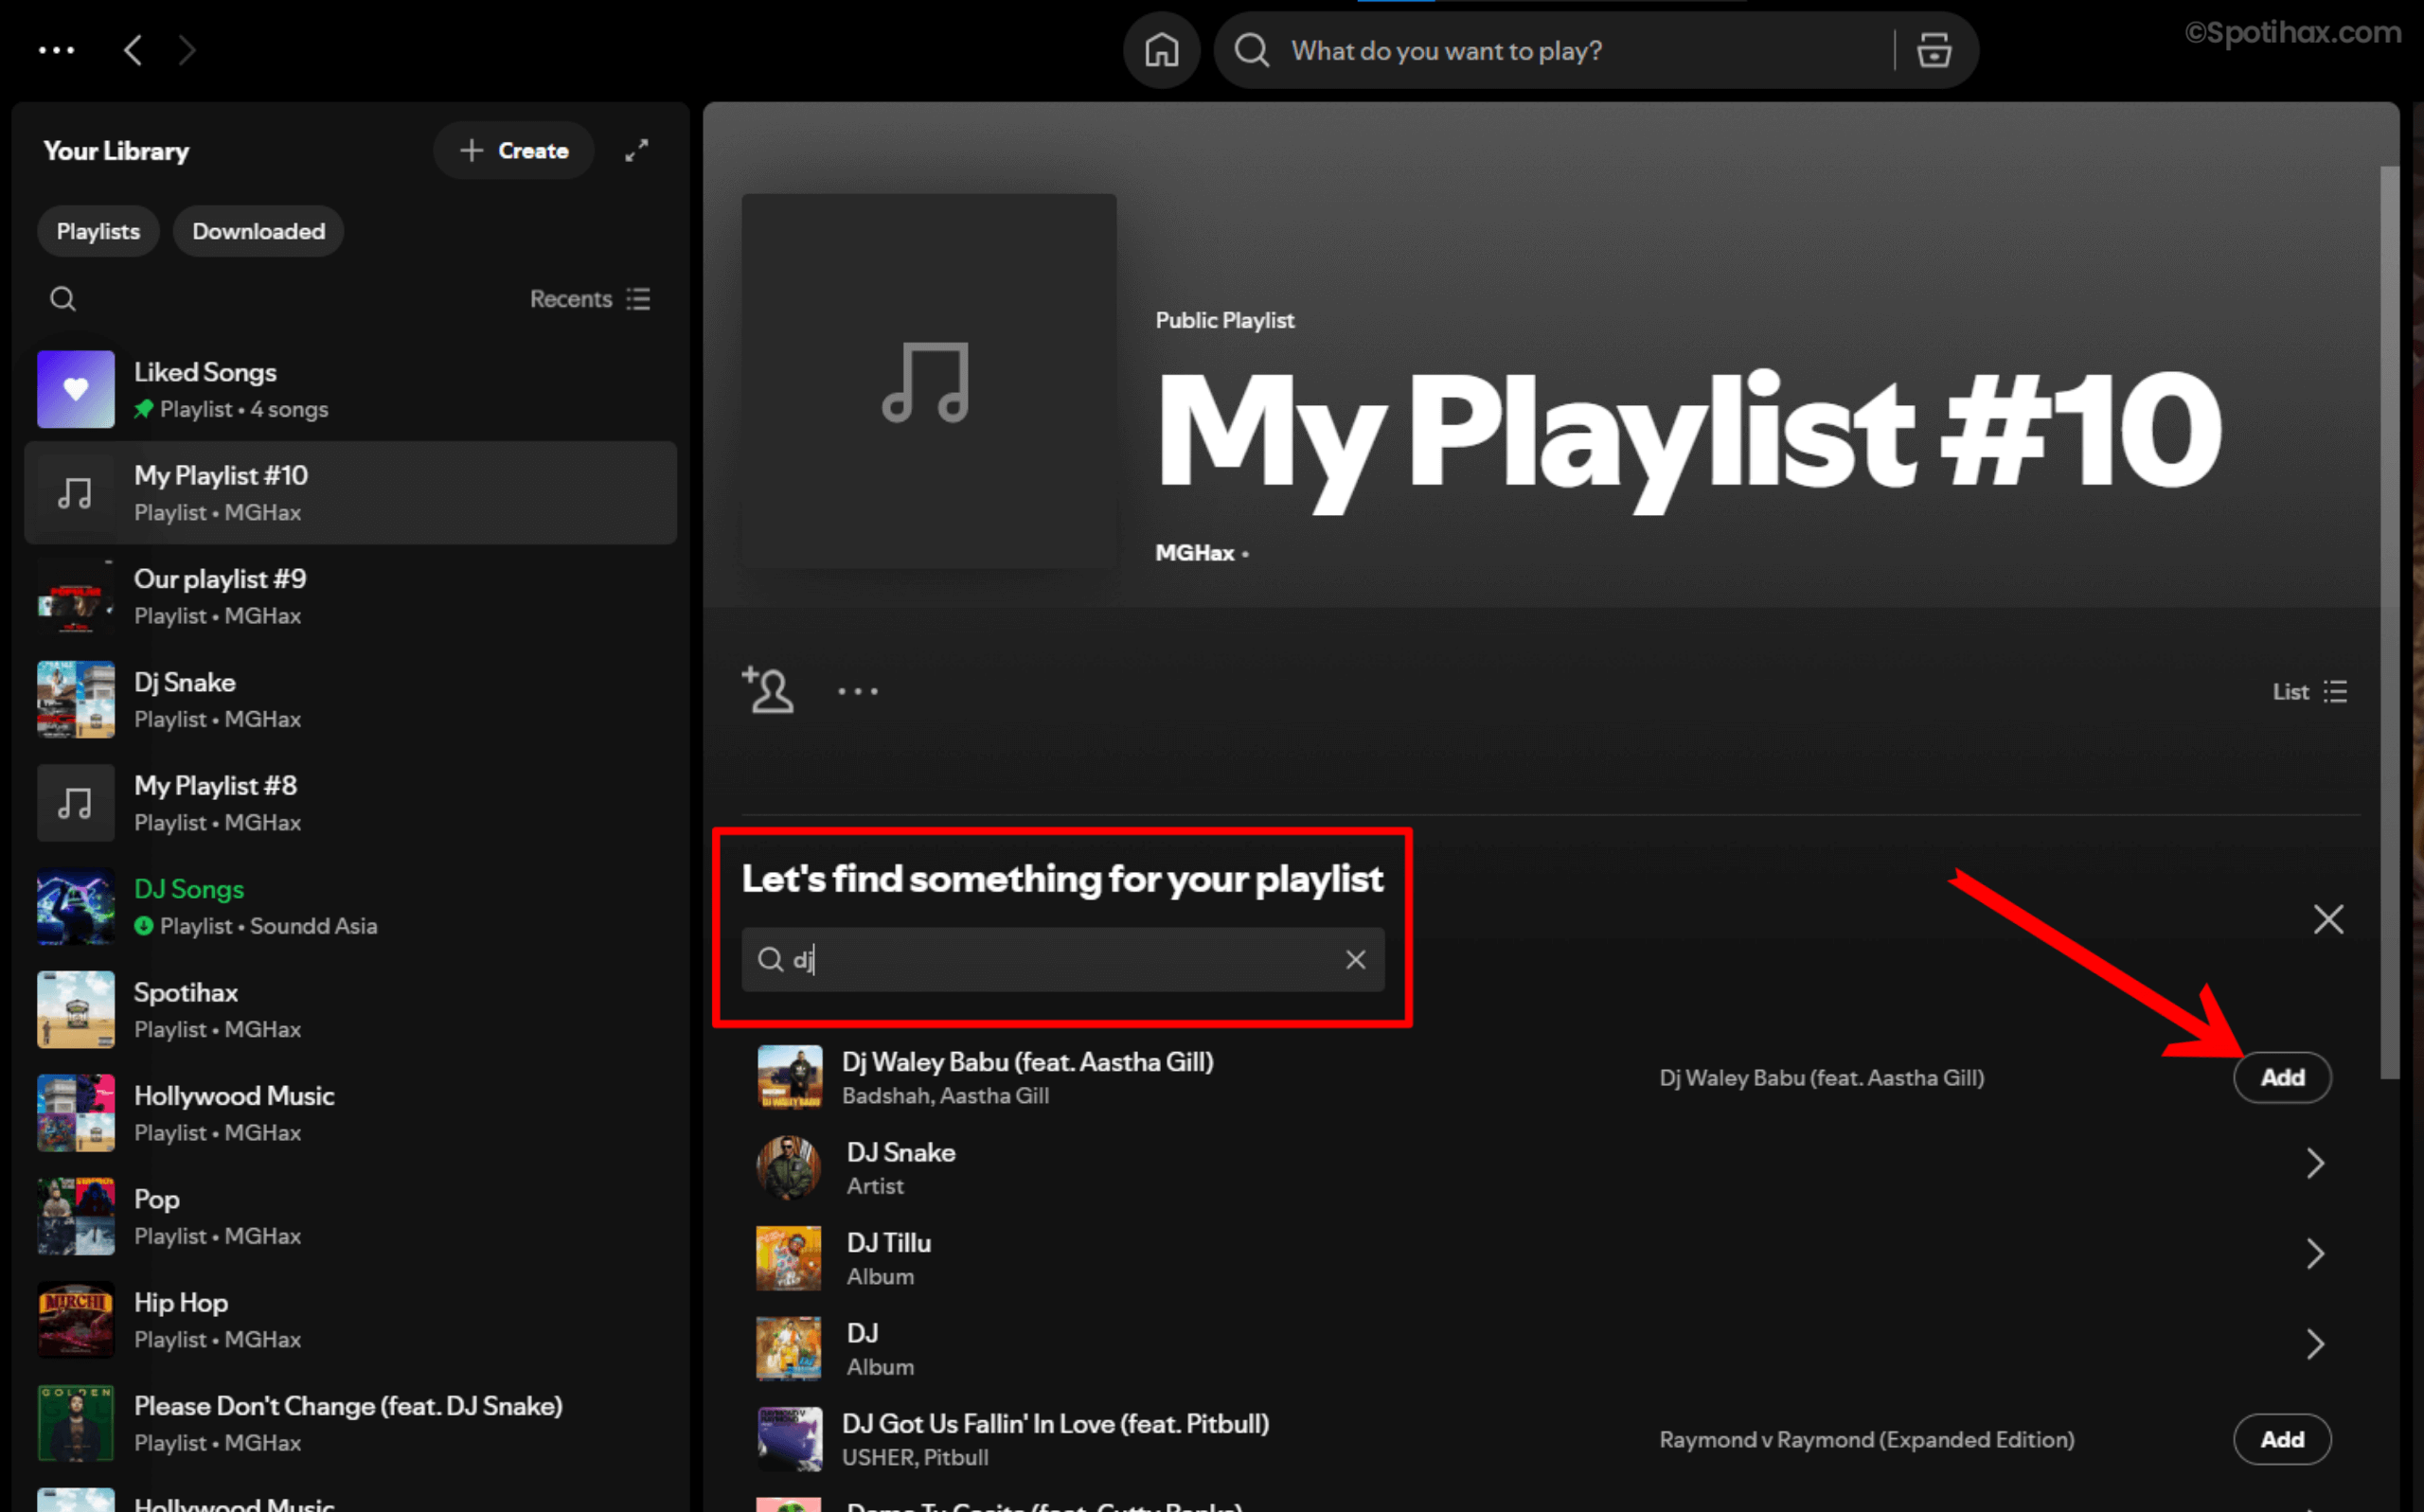Open the Home icon button
Viewport: 2424px width, 1512px height.
1161,50
